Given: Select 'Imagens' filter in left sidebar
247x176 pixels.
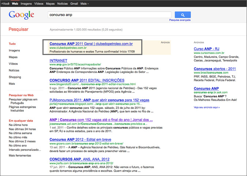Looking at the screenshot, I should 14,51.
